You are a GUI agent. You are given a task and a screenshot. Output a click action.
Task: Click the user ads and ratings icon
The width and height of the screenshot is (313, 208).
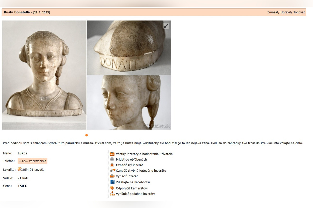coord(112,154)
